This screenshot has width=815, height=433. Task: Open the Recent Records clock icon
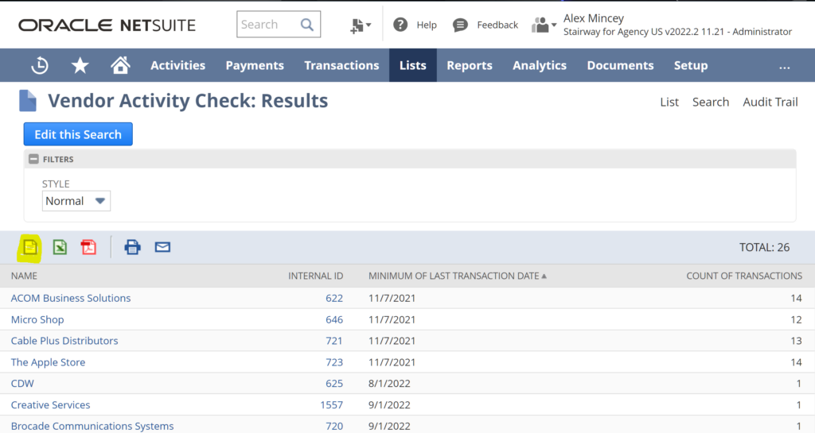click(40, 65)
